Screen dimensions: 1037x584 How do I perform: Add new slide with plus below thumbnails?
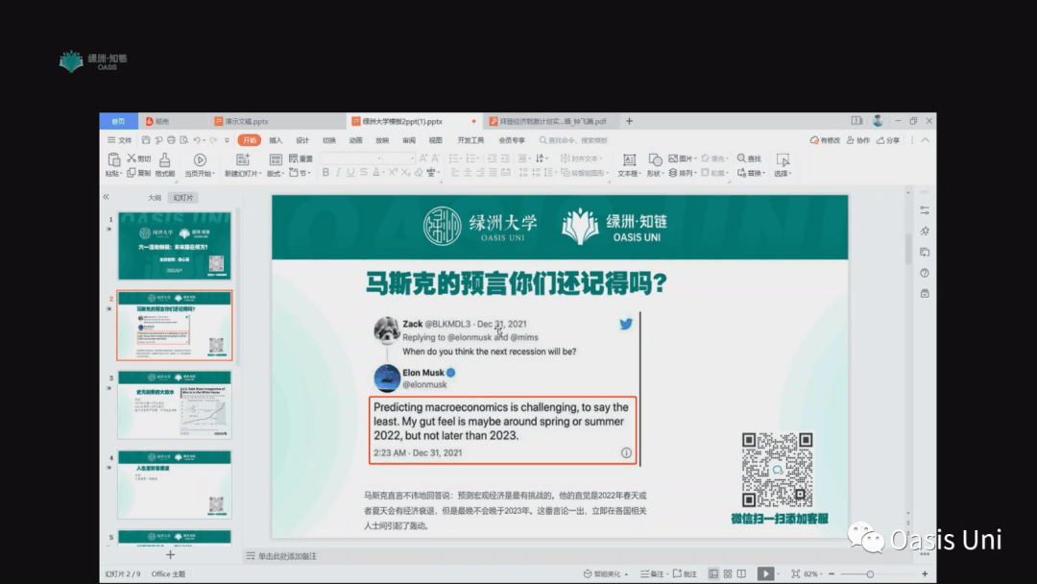click(170, 554)
